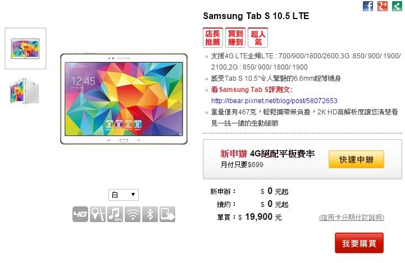405x263 pixels.
Task: Open the color dropdown showing 白
Action: pos(124,195)
